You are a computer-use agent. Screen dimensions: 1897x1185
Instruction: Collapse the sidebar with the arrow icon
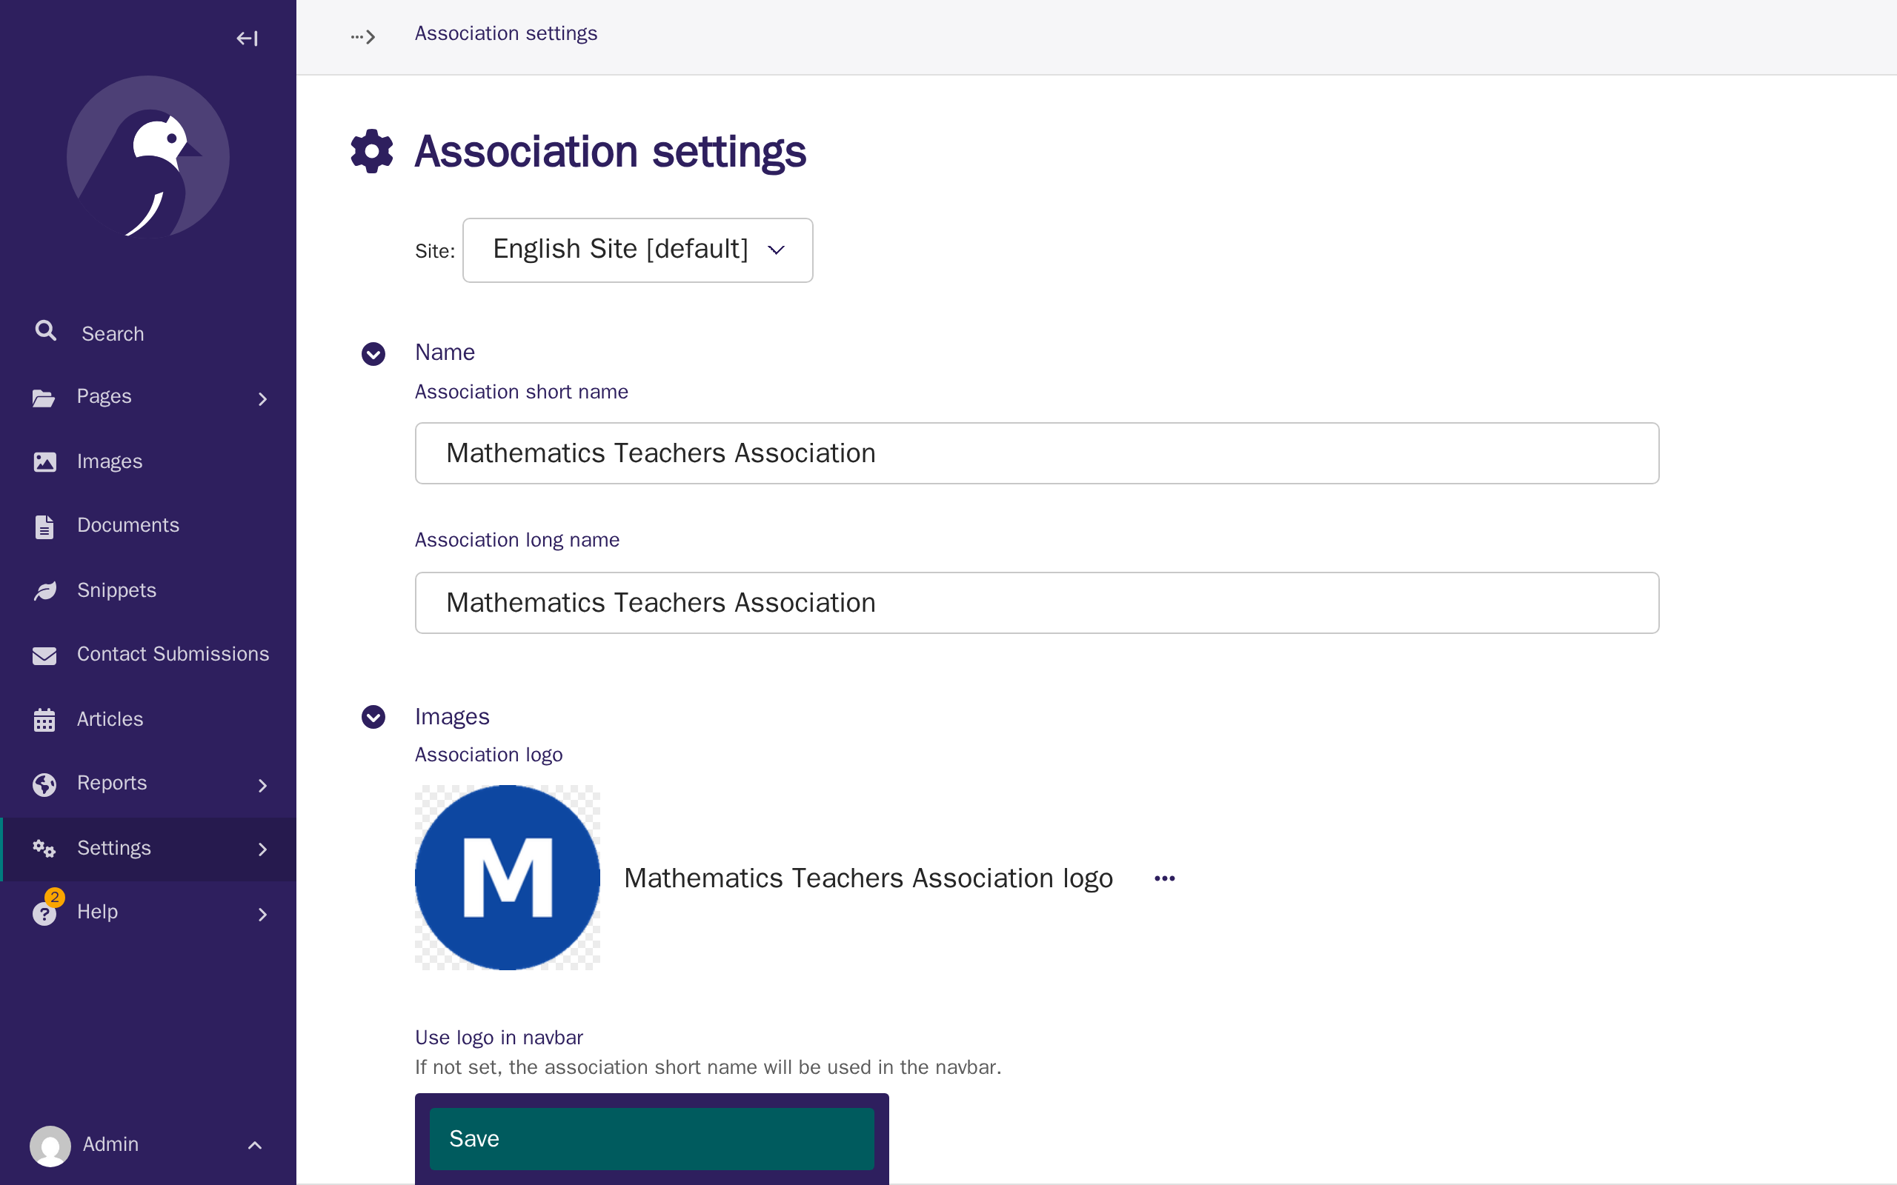coord(247,39)
